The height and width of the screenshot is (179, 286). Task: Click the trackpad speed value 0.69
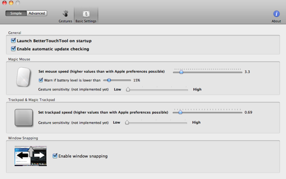[x=248, y=112]
